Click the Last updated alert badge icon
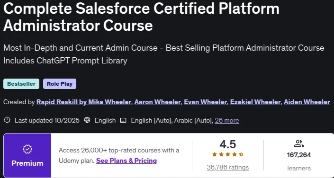The image size is (334, 178). (7, 120)
